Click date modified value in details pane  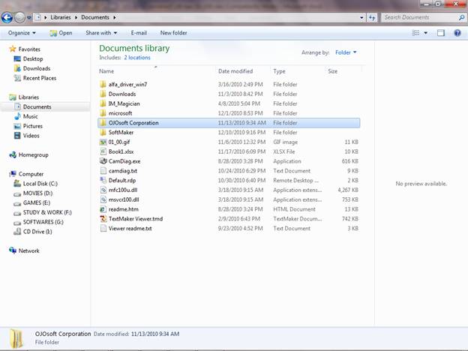(x=155, y=334)
